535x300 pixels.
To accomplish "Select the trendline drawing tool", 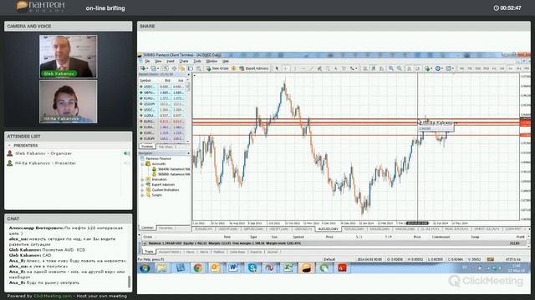I will click(x=311, y=68).
